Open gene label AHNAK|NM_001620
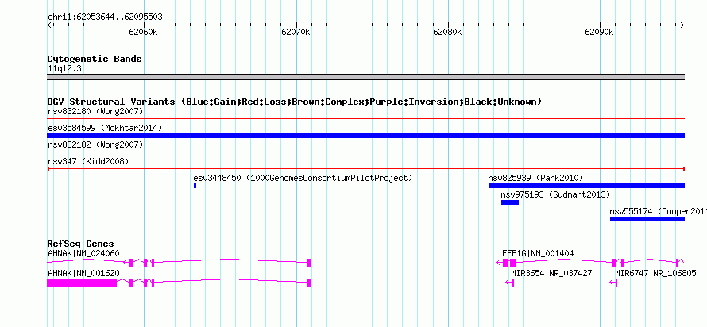Image resolution: width=707 pixels, height=327 pixels. (84, 273)
